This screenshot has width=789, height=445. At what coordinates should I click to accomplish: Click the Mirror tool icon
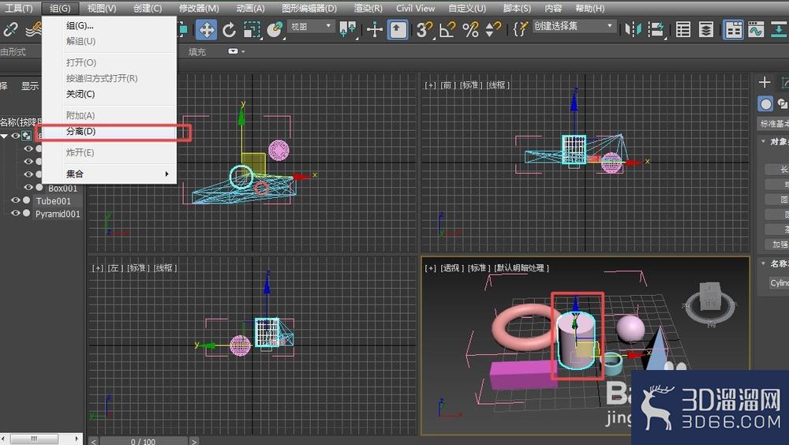633,30
